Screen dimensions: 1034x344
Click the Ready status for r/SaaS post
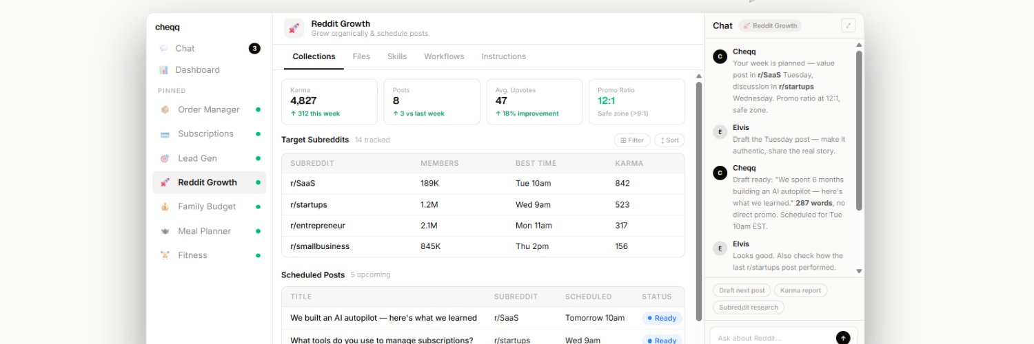click(662, 318)
